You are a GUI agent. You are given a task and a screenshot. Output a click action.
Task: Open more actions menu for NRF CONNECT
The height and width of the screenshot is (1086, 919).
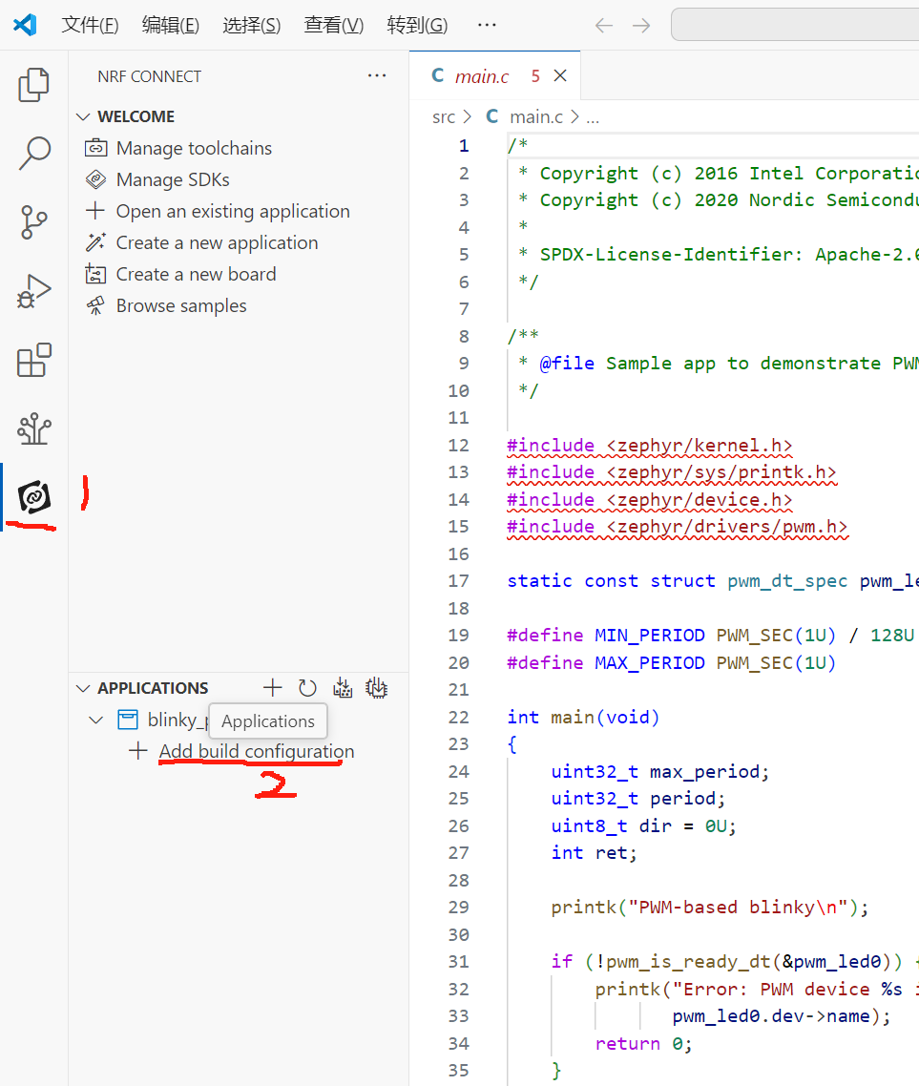click(377, 75)
